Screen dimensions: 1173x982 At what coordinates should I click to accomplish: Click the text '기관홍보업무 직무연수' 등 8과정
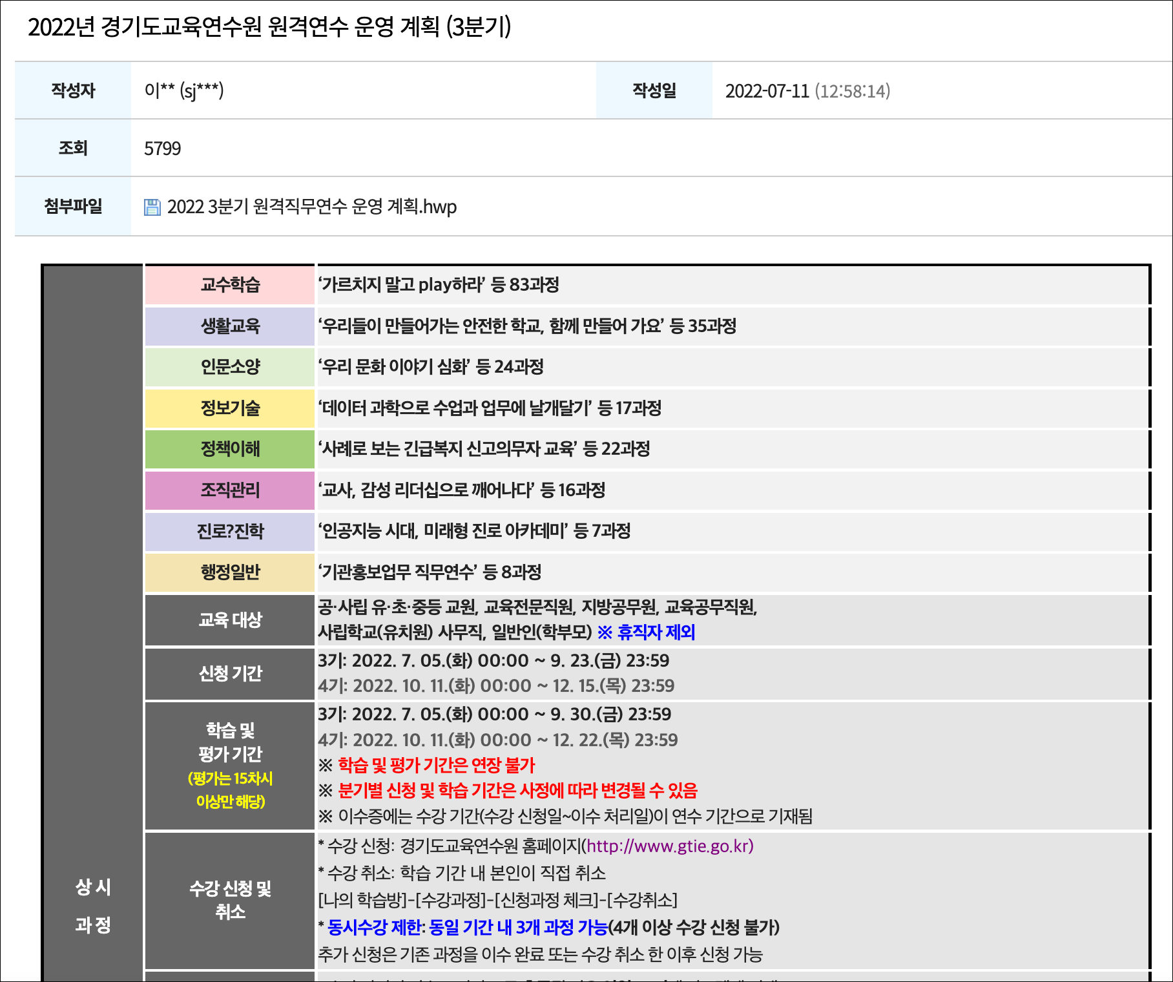tap(430, 572)
